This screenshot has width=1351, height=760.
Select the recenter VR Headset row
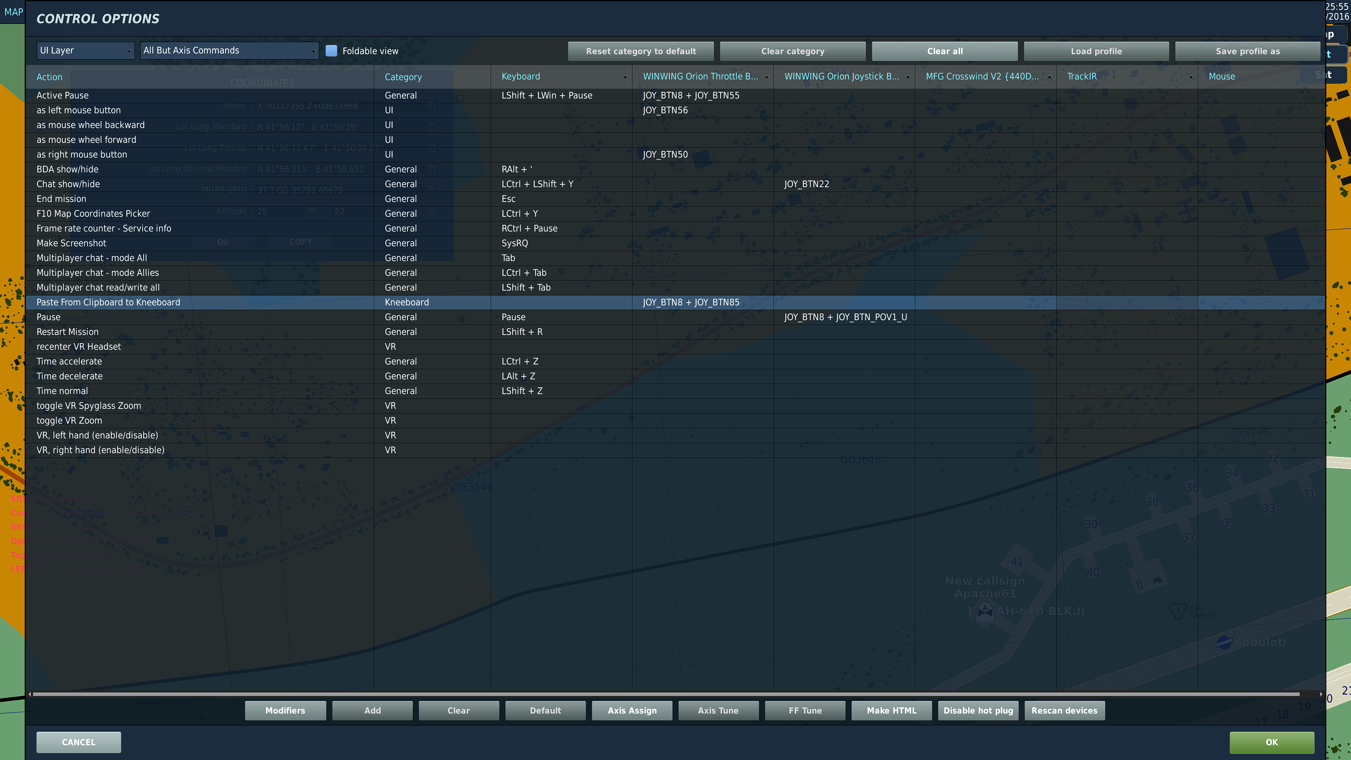click(675, 347)
